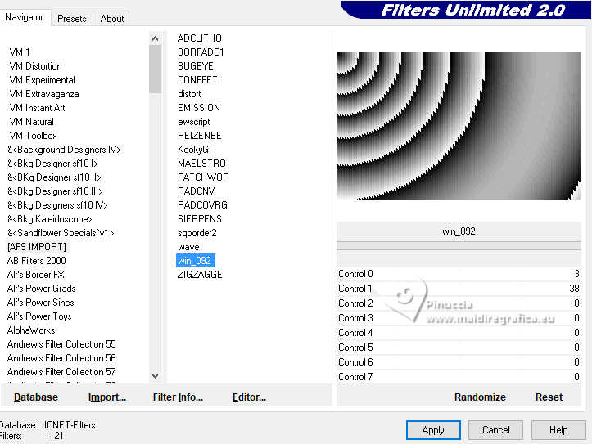Choose the RADCNV filter

[196, 191]
